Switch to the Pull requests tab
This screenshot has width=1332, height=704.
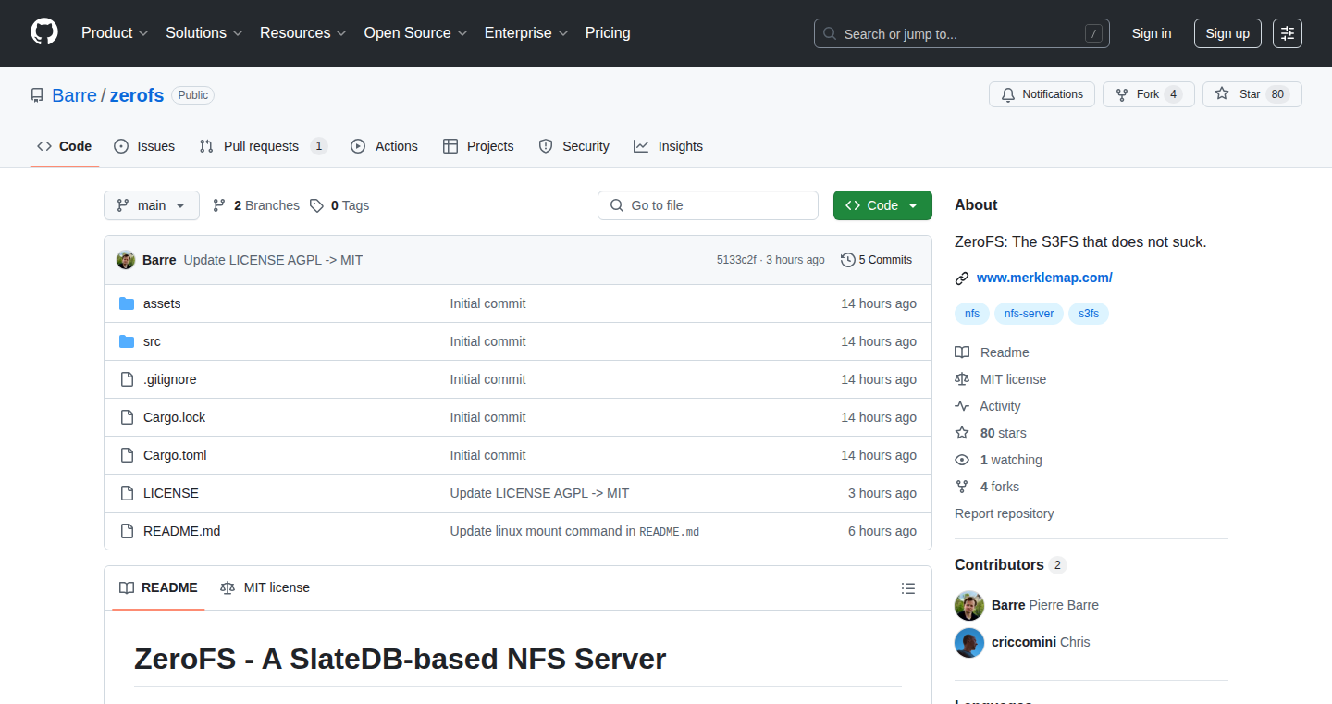click(264, 146)
